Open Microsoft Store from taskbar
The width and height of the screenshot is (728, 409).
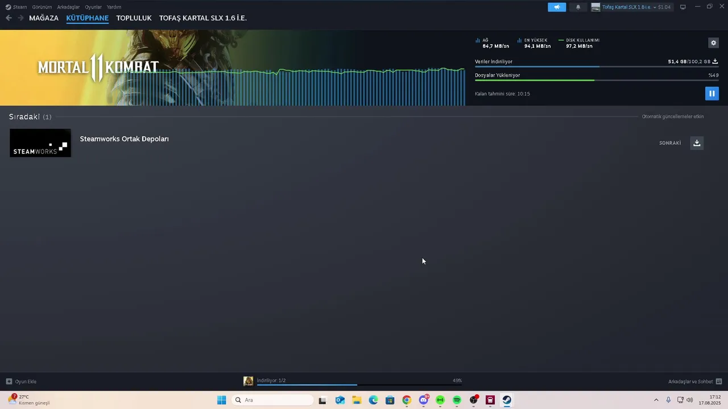pyautogui.click(x=390, y=400)
